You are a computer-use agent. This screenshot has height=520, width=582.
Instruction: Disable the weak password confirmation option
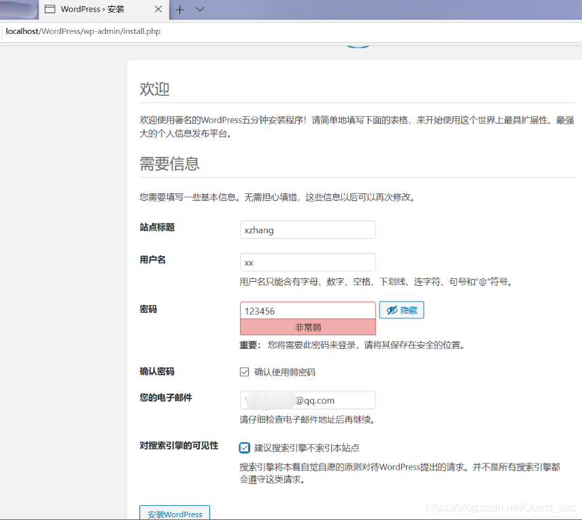point(244,371)
